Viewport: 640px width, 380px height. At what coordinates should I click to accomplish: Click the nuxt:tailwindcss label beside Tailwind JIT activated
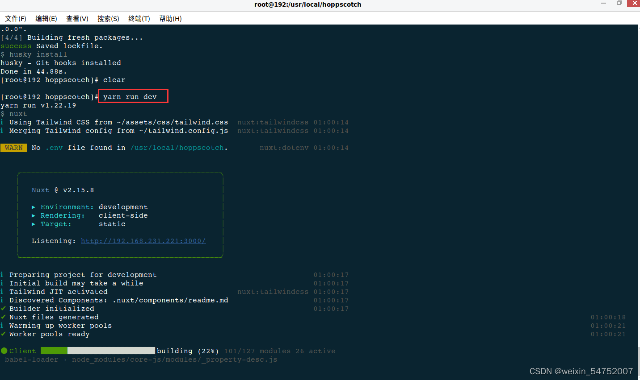pos(273,291)
